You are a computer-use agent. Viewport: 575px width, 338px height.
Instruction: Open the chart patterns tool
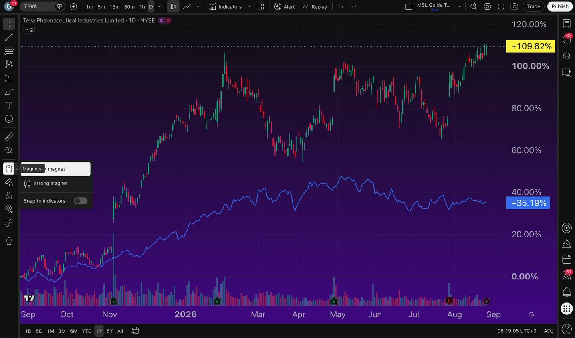(x=9, y=64)
